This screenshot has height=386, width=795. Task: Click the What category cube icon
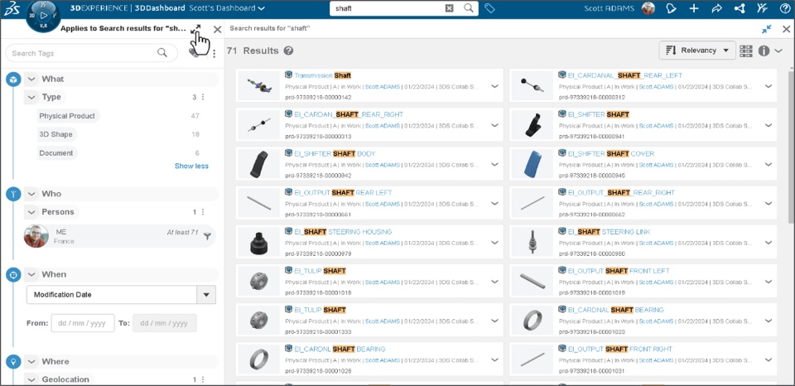coord(13,80)
